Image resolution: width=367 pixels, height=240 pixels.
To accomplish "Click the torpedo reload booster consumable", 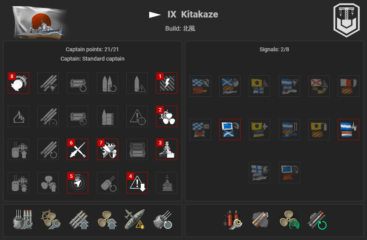I will tap(317, 220).
